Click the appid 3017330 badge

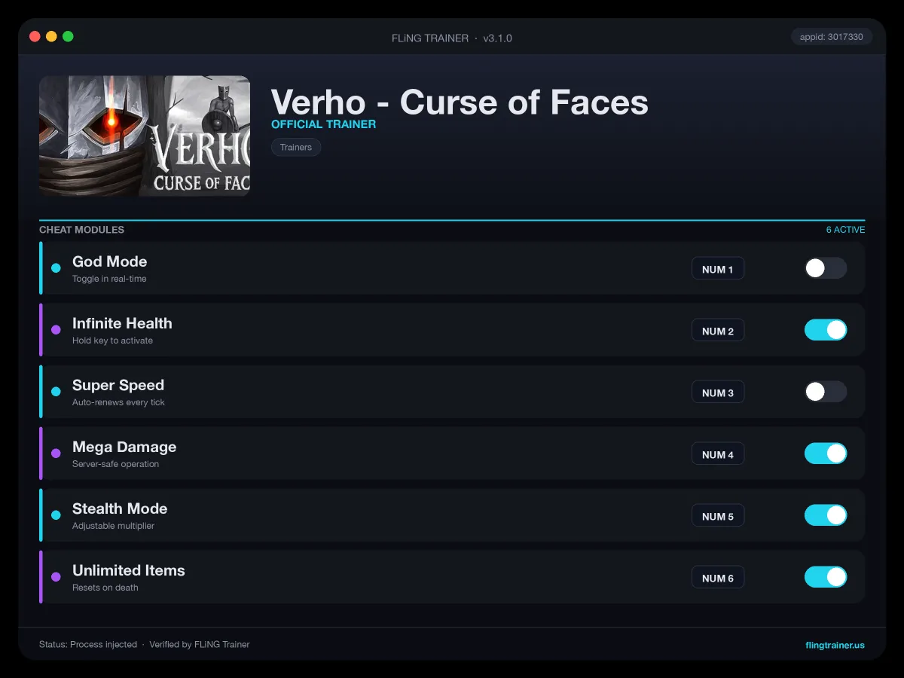coord(832,37)
